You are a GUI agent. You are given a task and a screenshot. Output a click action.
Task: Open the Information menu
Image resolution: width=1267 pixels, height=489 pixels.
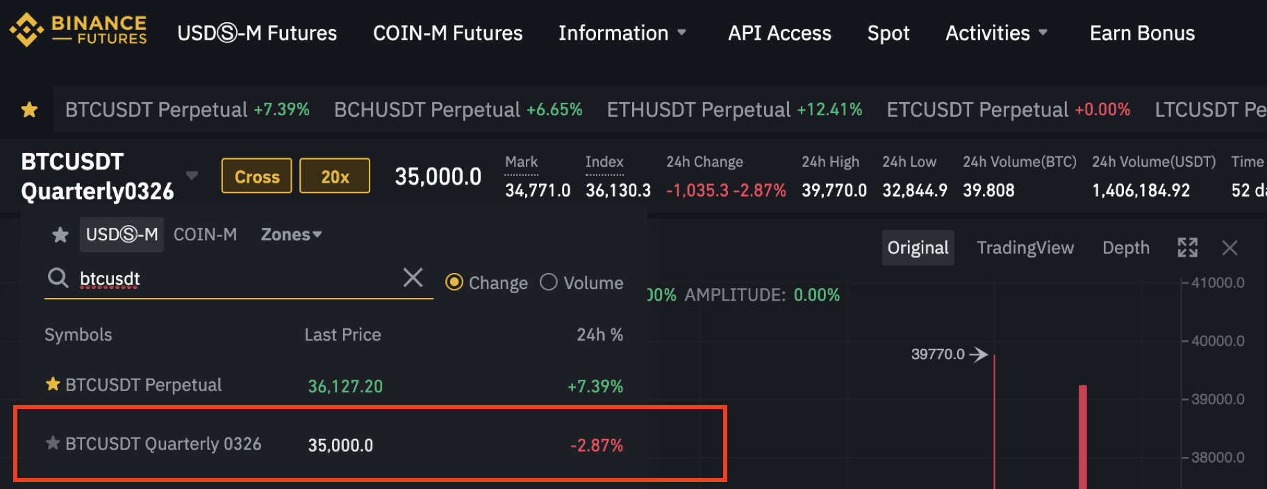tap(622, 33)
